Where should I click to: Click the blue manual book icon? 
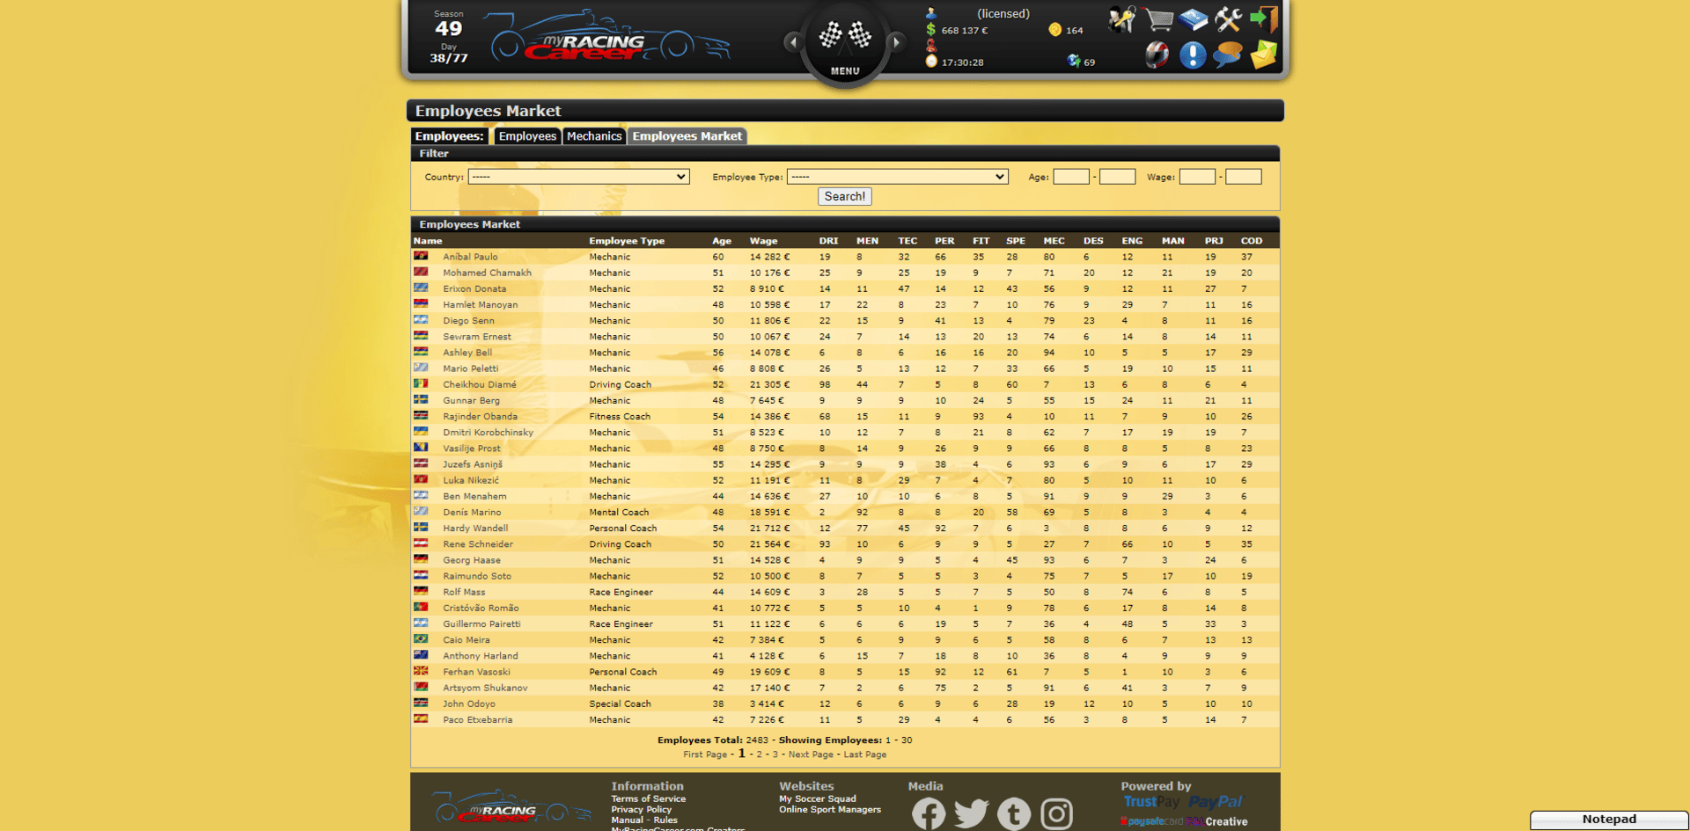pyautogui.click(x=1194, y=19)
